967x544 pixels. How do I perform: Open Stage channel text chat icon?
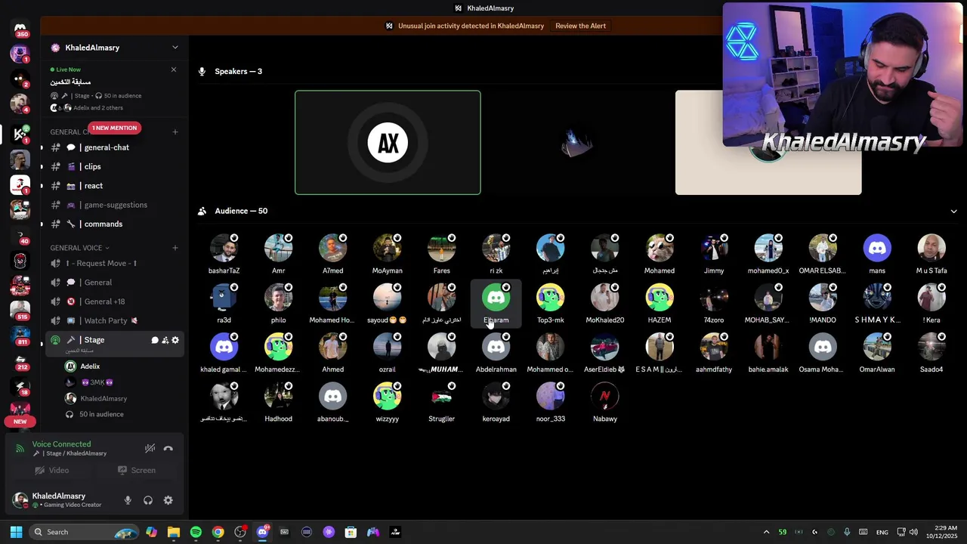tap(155, 340)
